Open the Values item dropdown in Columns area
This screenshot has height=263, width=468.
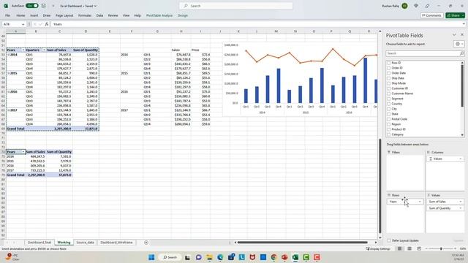461,159
